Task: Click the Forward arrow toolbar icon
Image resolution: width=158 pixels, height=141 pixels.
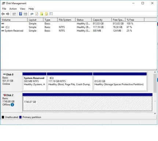Action: (x=8, y=14)
